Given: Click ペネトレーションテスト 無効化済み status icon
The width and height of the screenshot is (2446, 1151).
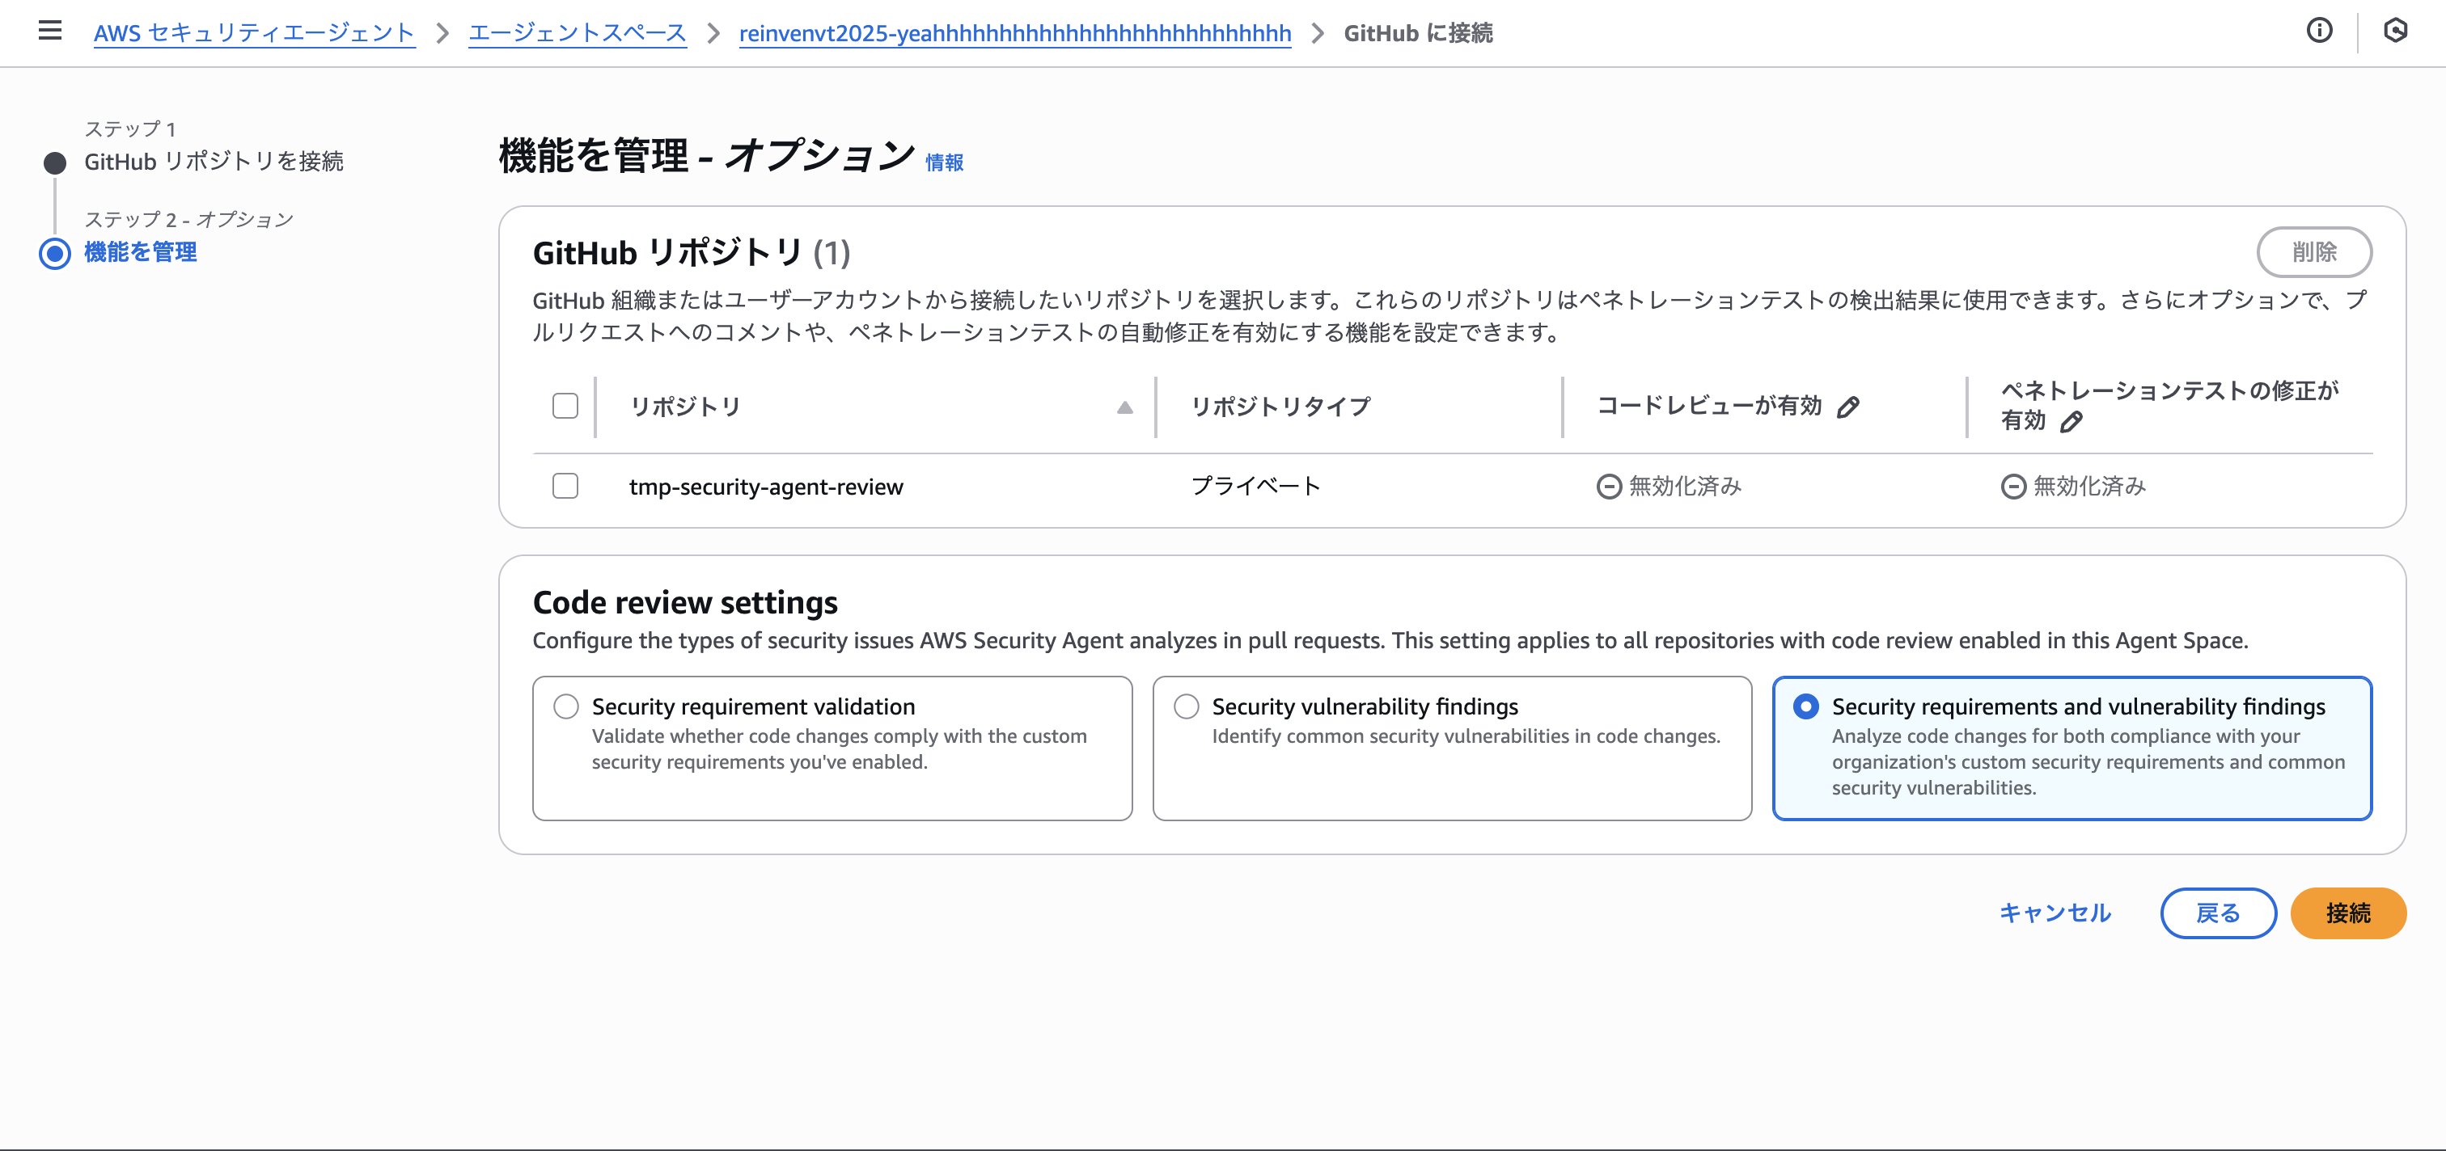Looking at the screenshot, I should 2013,487.
